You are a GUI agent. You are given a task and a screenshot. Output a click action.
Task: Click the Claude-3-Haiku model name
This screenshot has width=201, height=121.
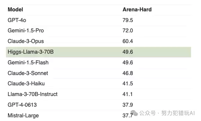click(26, 84)
